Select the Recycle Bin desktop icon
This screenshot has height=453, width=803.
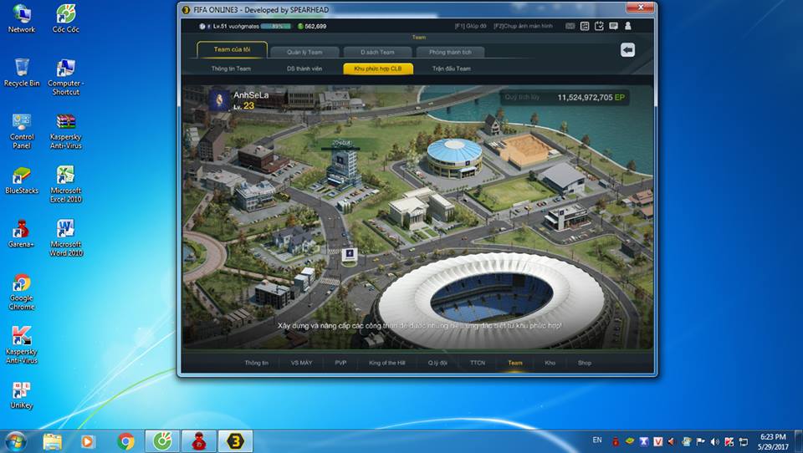pos(22,73)
